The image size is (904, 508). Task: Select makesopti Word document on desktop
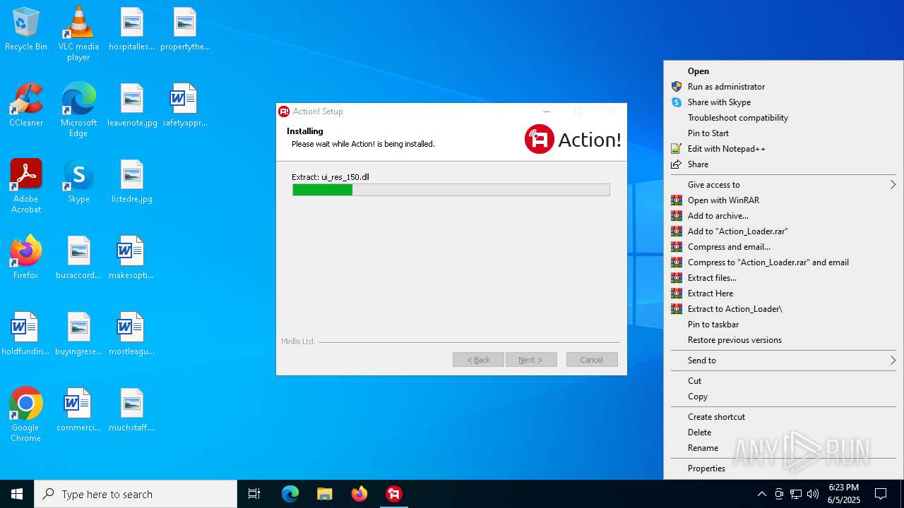pyautogui.click(x=131, y=258)
